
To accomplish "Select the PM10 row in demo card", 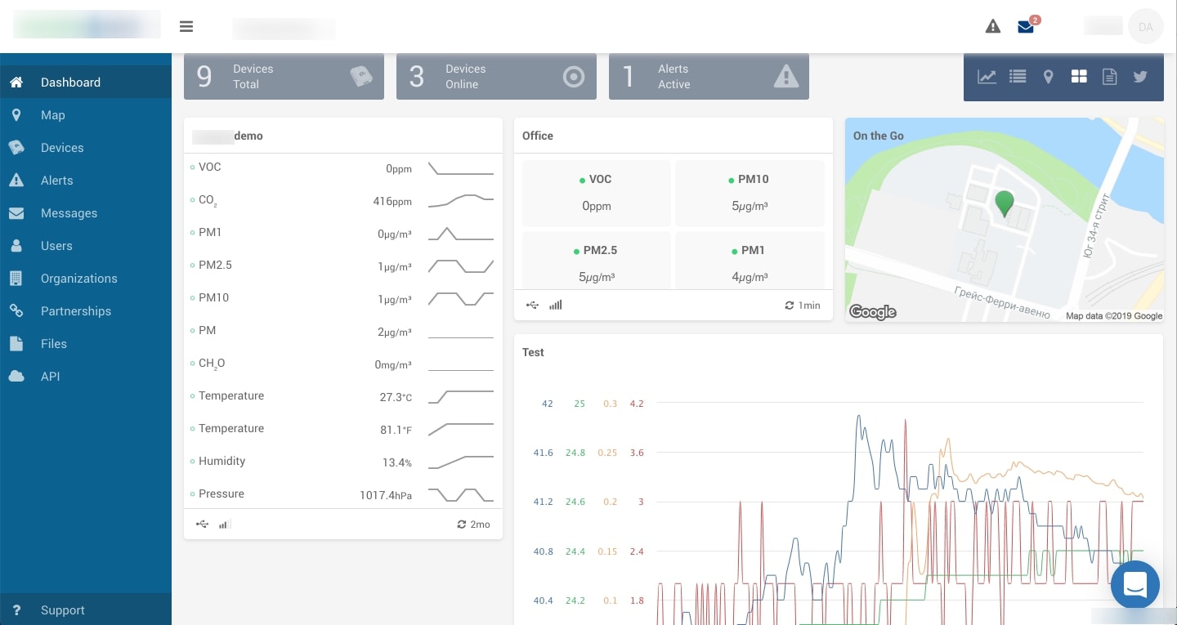I will tap(343, 298).
